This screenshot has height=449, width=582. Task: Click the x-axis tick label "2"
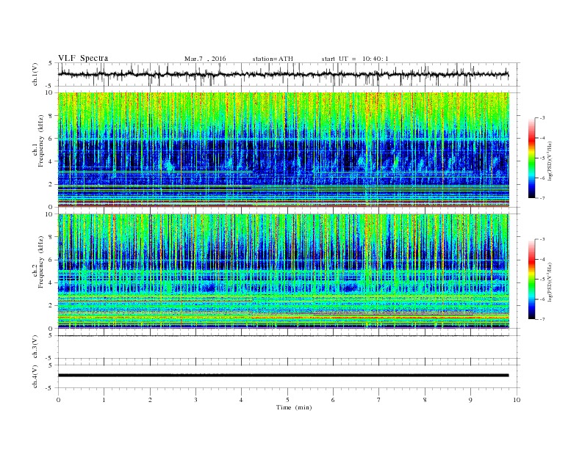(150, 400)
